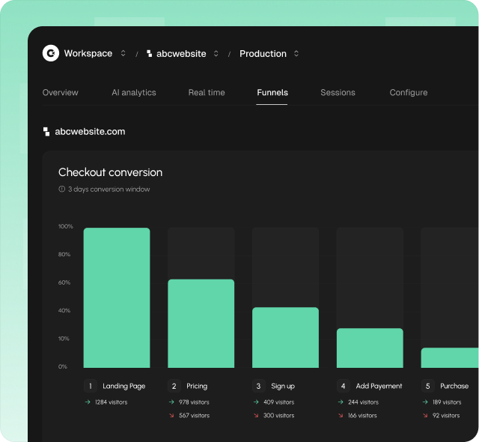Click the 80% axis label
This screenshot has width=479, height=442.
pos(64,255)
